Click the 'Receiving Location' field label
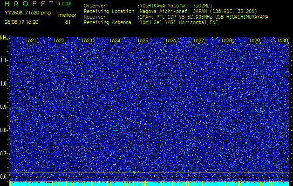 point(109,11)
